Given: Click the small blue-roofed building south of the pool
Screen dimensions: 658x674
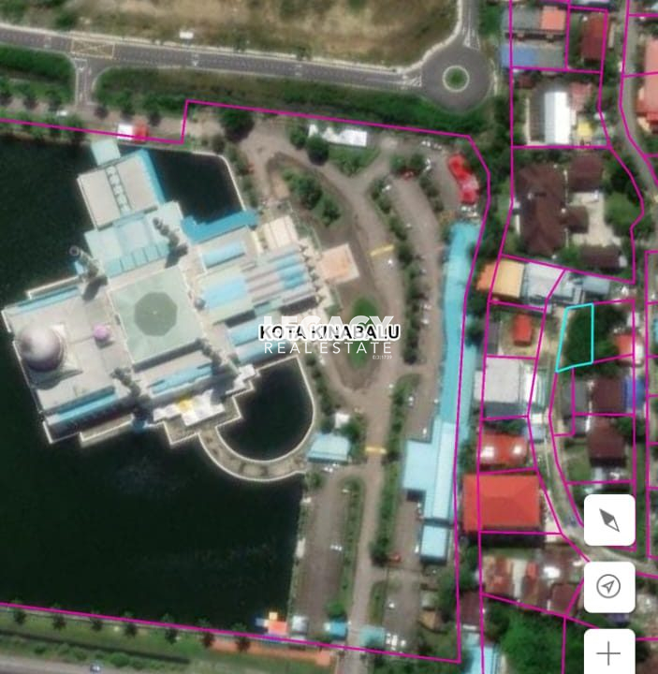Looking at the screenshot, I should (329, 448).
